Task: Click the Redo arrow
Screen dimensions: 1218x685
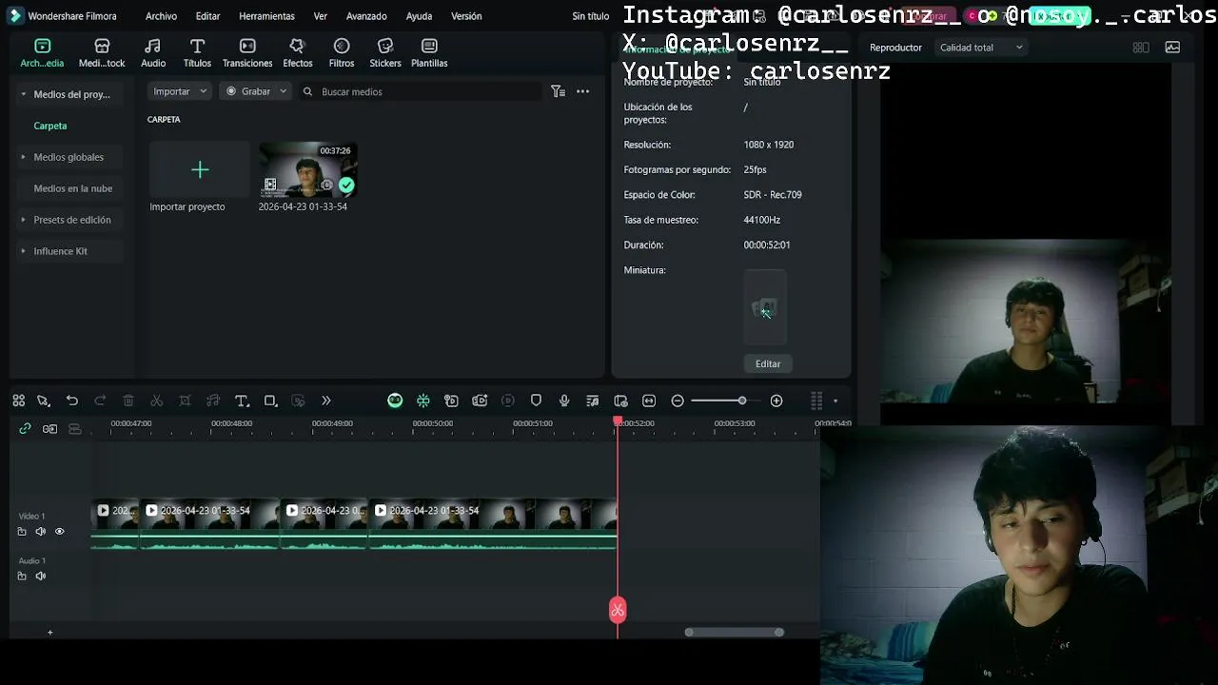Action: [100, 401]
